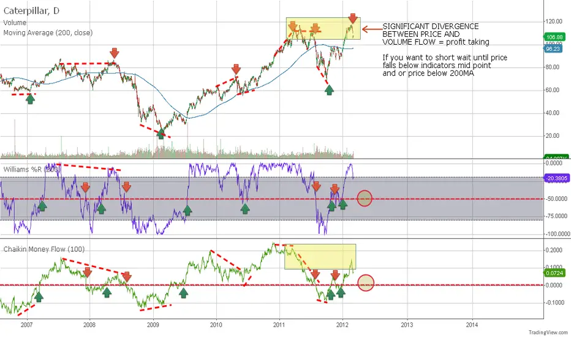This screenshot has height=337, width=571.
Task: Click the 60.00 price axis label
Action: pos(552,90)
